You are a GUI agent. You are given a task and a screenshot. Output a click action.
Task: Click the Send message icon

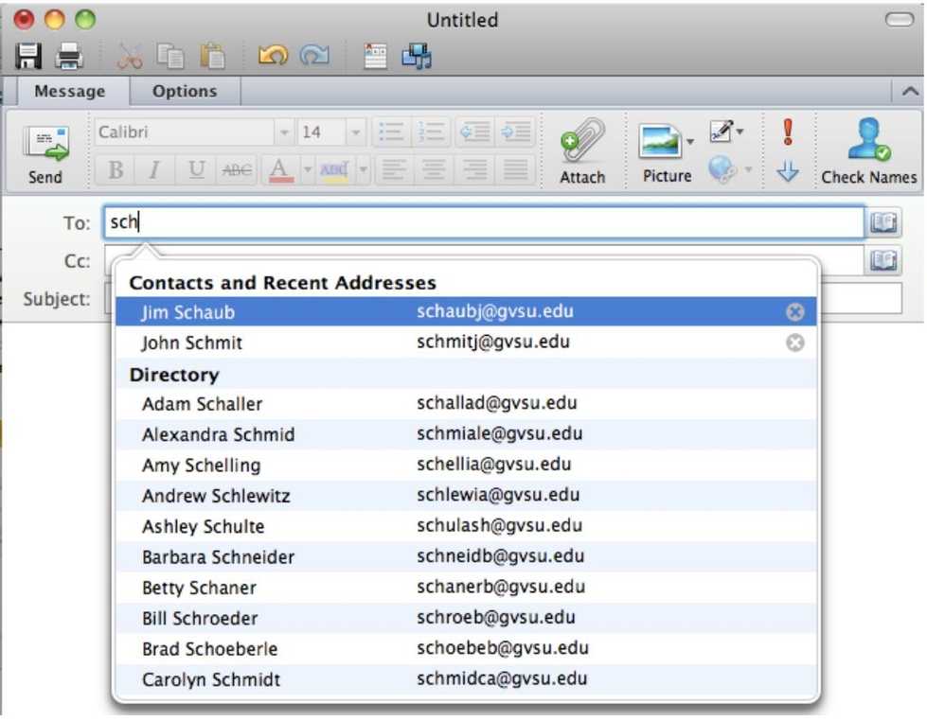tap(45, 151)
